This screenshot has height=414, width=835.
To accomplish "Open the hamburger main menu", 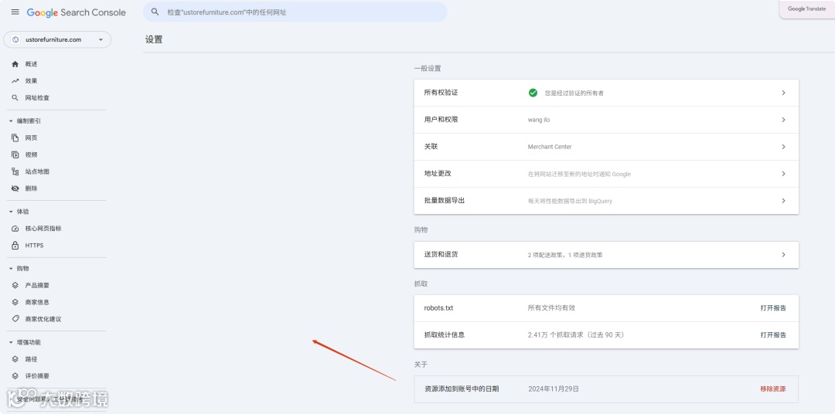I will (15, 12).
